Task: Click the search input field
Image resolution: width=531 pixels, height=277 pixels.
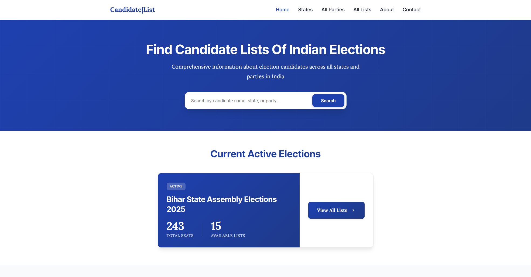Action: [x=248, y=100]
